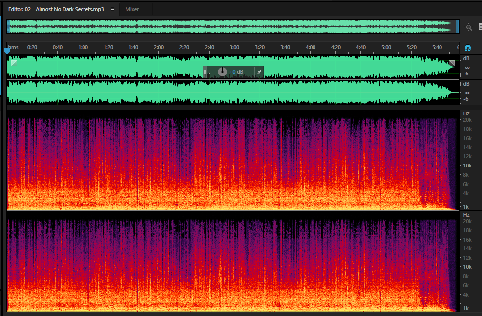Image resolution: width=482 pixels, height=316 pixels.
Task: Click the fade-in handle at waveform start
Action: coord(14,63)
